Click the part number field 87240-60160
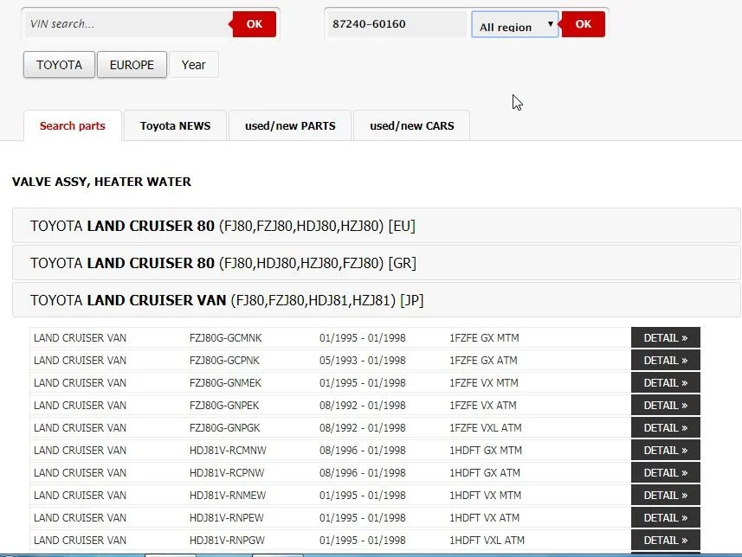742x557 pixels. [397, 24]
